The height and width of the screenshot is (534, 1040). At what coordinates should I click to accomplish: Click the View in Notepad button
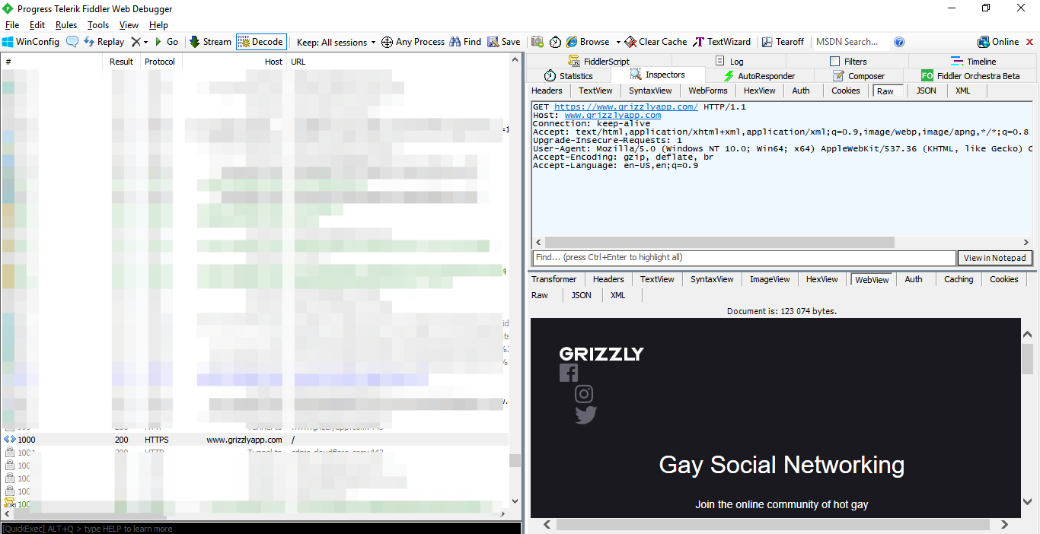tap(994, 258)
